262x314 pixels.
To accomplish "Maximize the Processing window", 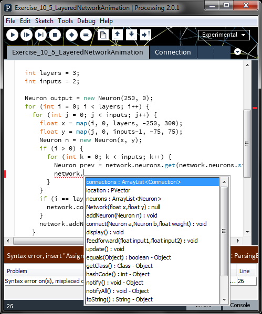I will click(226, 6).
